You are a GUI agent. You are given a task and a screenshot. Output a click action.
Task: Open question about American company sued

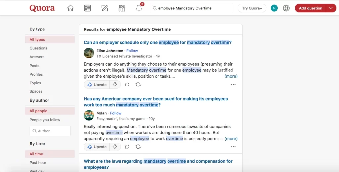click(156, 102)
